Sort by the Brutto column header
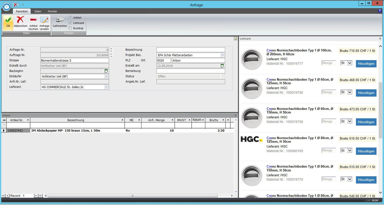 click(215, 120)
